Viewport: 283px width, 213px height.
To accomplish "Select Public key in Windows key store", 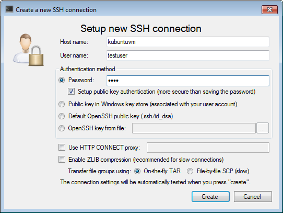I will coord(62,104).
